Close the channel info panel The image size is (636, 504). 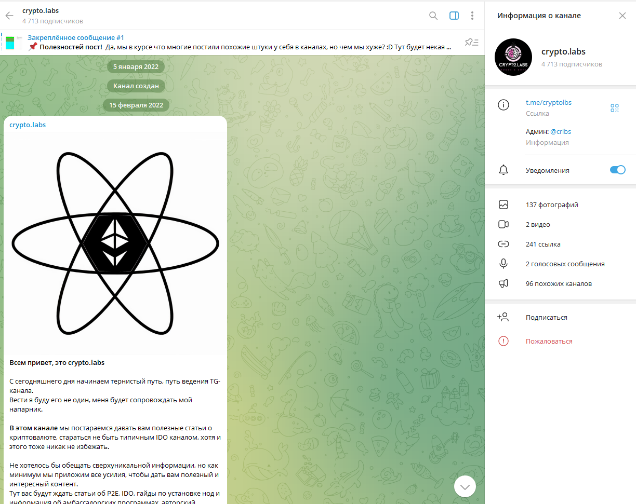point(622,16)
